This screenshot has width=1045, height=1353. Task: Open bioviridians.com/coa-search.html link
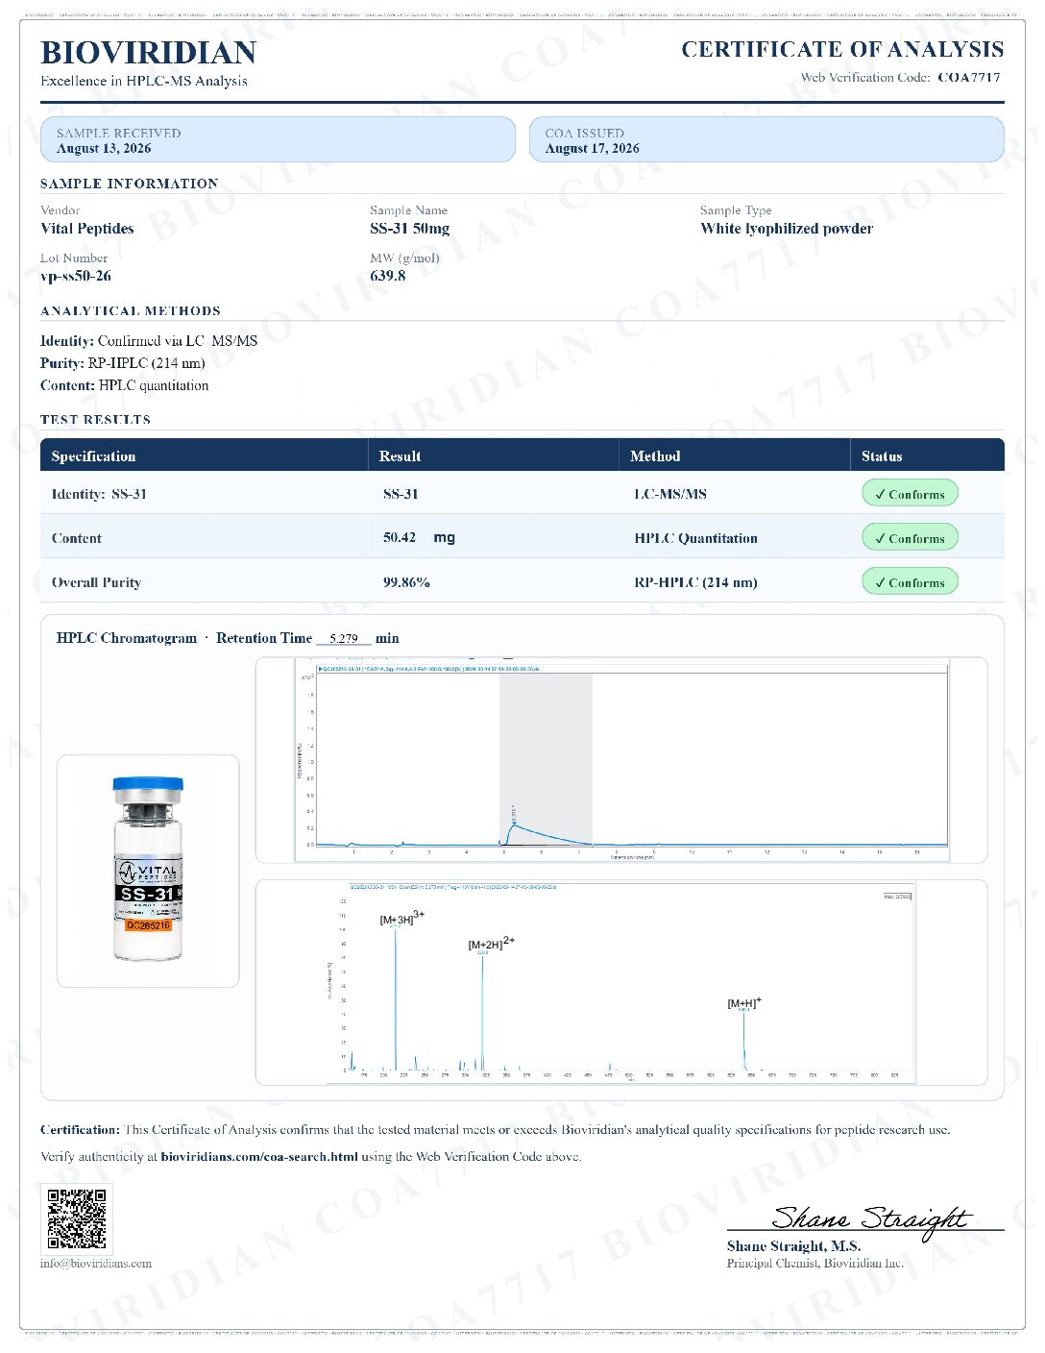[259, 1157]
